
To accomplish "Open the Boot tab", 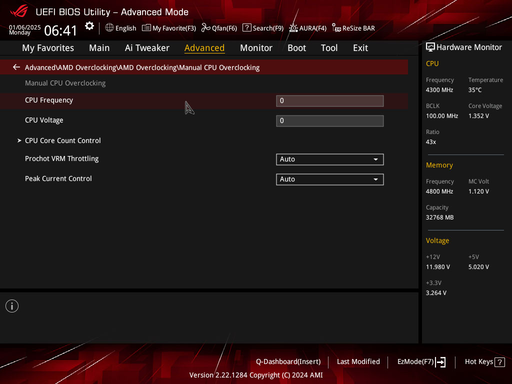I will 296,48.
